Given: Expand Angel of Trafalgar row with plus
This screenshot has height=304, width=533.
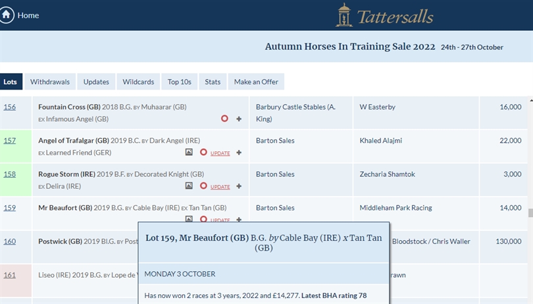Looking at the screenshot, I should click(x=239, y=153).
